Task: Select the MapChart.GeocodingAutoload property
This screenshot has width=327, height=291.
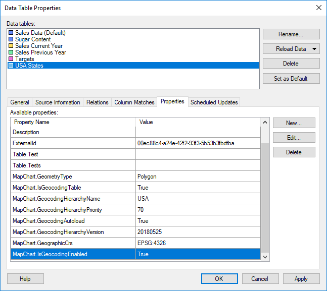Action: pos(135,221)
